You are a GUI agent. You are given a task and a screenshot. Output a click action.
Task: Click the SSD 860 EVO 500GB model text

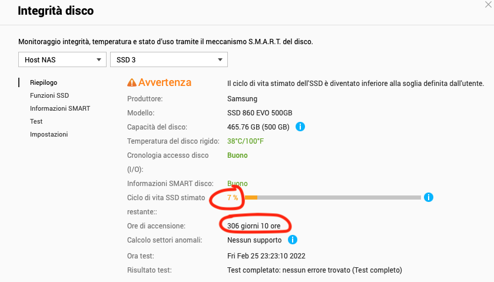click(x=260, y=112)
